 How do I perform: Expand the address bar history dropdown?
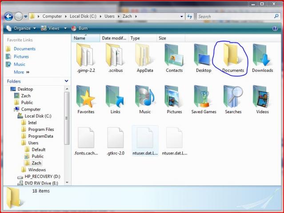click(181, 16)
